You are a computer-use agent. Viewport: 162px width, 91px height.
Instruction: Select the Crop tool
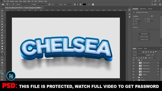pos(2,21)
